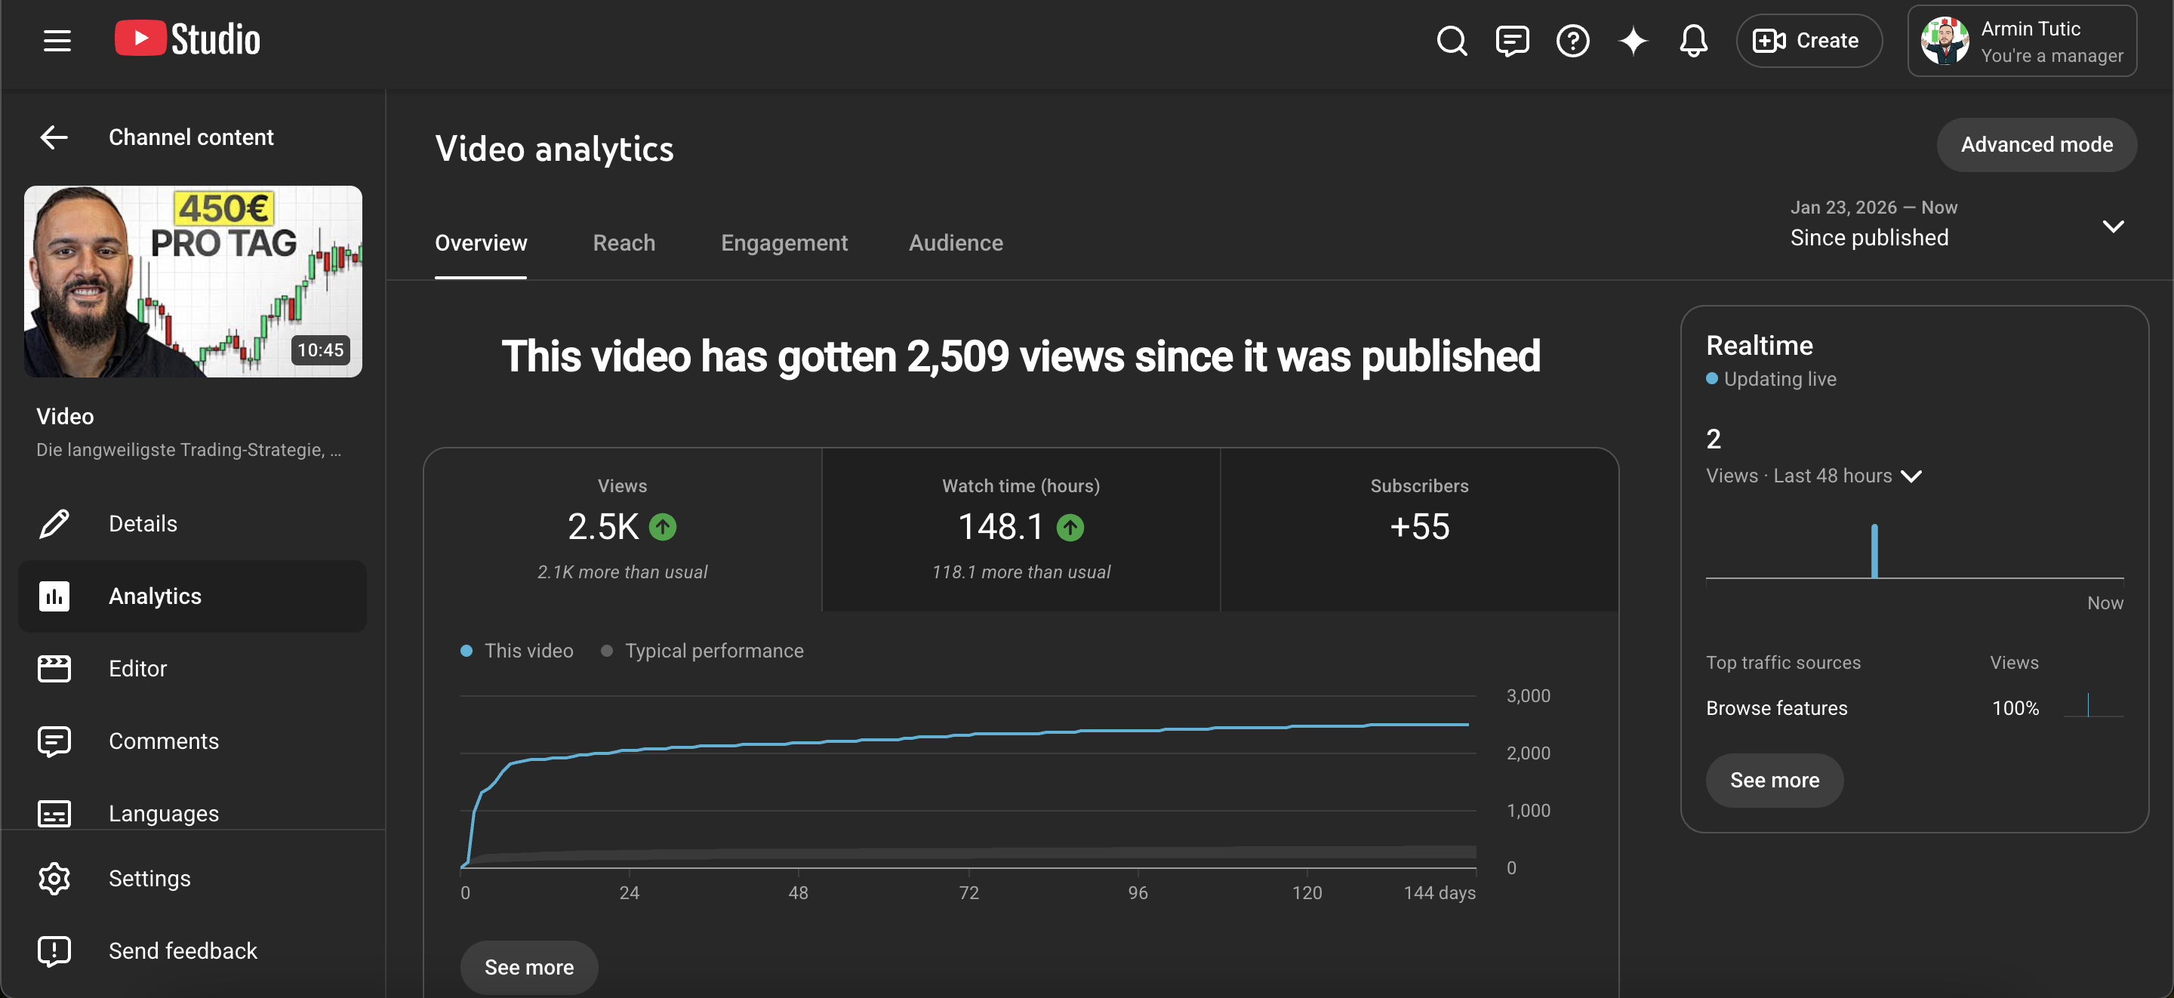The width and height of the screenshot is (2174, 998).
Task: Expand the Since published date range dropdown
Action: (x=1957, y=225)
